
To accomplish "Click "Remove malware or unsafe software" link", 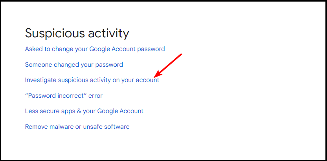I will (77, 126).
